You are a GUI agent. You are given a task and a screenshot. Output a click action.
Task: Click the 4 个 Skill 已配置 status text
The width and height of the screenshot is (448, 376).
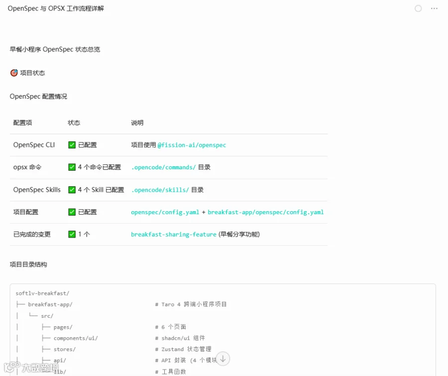tap(101, 190)
